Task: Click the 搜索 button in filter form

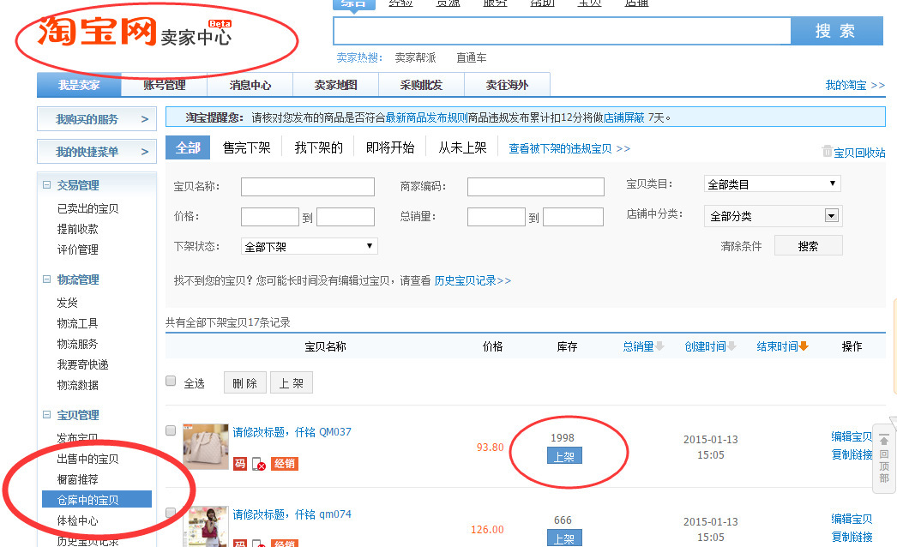Action: (x=809, y=246)
